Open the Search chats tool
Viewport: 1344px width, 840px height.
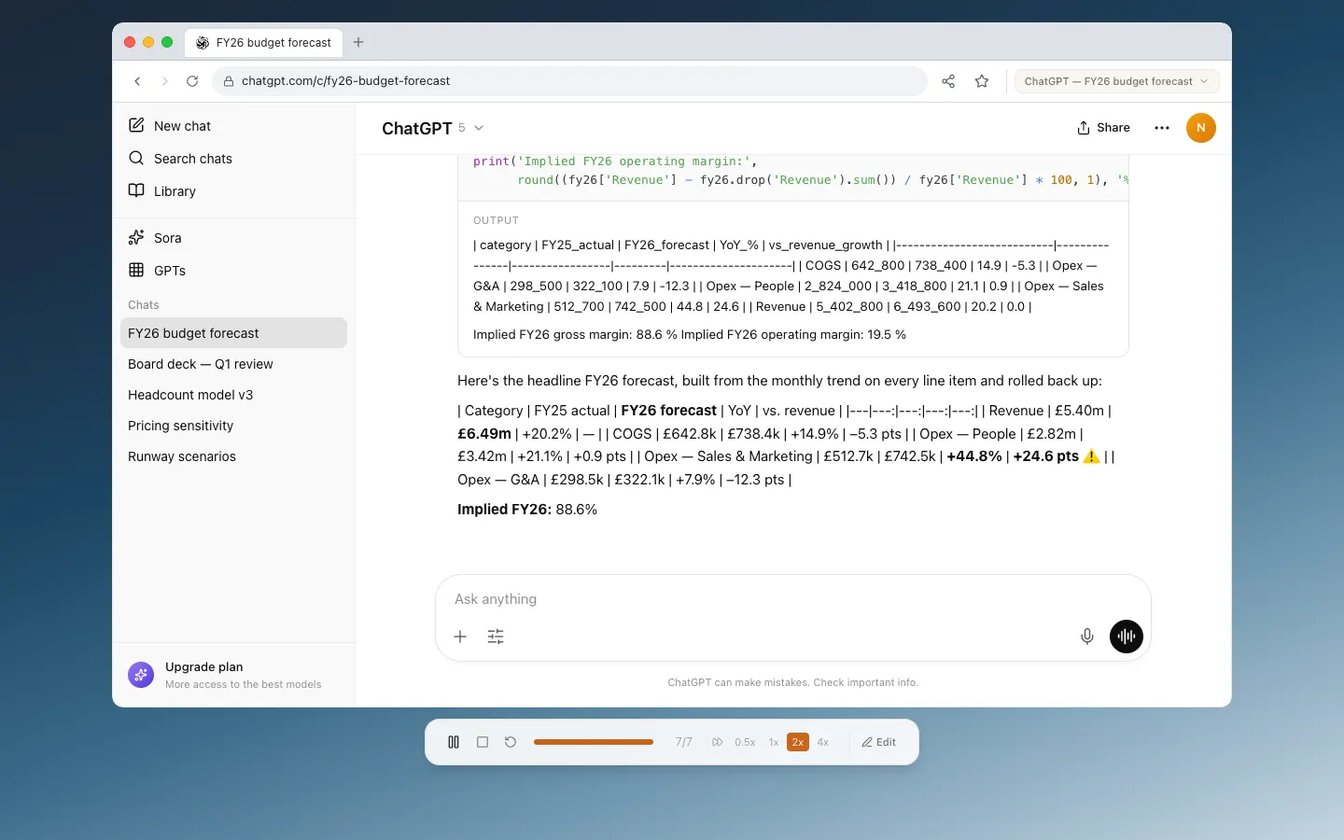pyautogui.click(x=192, y=159)
